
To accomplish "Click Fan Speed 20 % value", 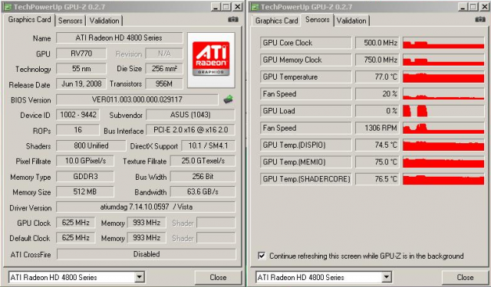I will pos(377,93).
